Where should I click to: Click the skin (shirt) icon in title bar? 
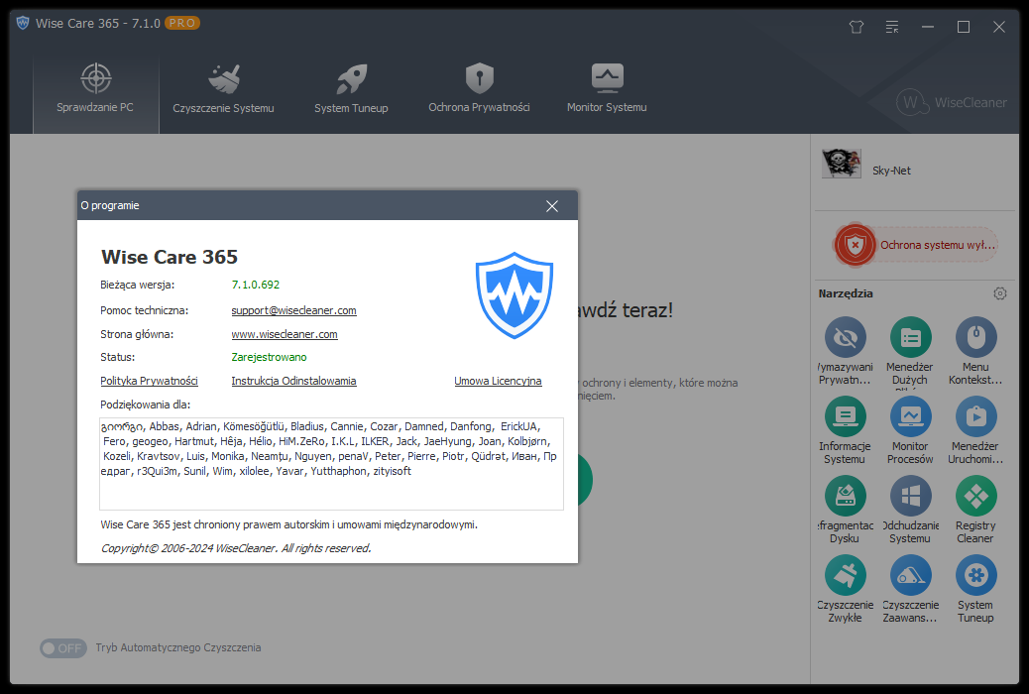point(857,27)
